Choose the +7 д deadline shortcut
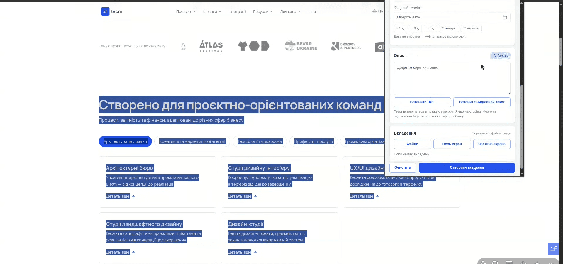563x264 pixels. 430,28
